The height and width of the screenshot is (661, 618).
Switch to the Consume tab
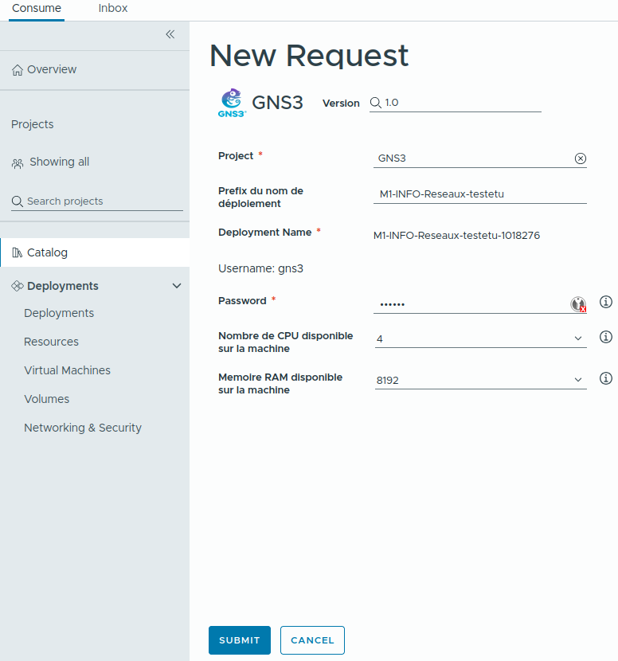pyautogui.click(x=37, y=8)
